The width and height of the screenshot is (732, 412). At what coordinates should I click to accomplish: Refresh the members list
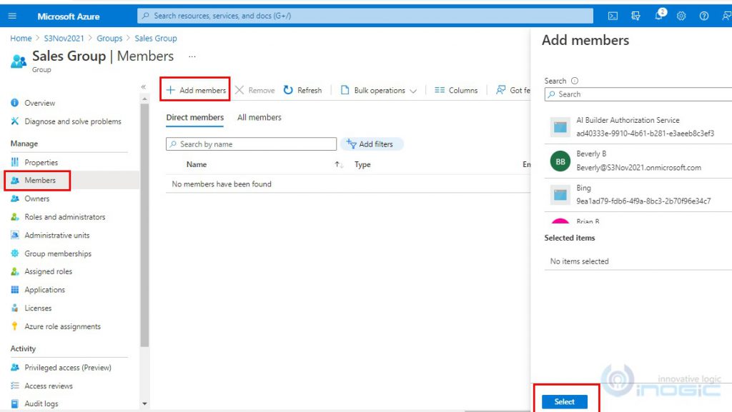point(303,90)
